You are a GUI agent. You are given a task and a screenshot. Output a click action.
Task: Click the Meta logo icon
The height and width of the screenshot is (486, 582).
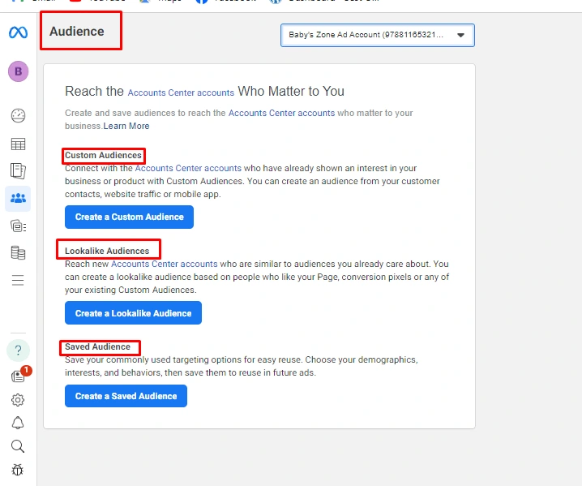(x=18, y=32)
